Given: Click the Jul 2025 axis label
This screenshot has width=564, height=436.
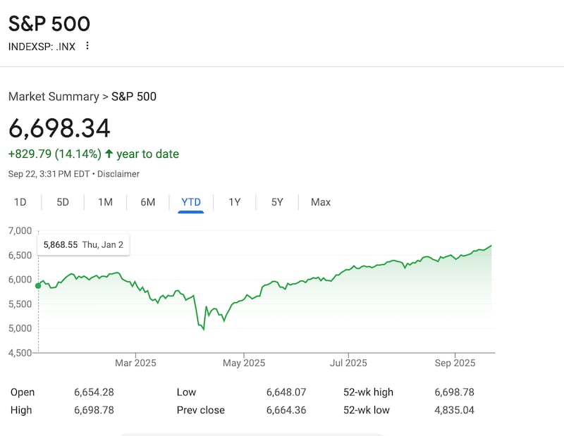Looking at the screenshot, I should coord(349,363).
